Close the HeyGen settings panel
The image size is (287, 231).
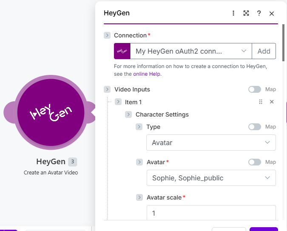pyautogui.click(x=272, y=14)
